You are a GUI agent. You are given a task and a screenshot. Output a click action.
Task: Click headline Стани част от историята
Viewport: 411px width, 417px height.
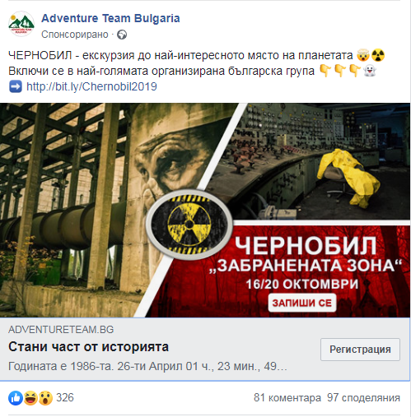pos(88,347)
